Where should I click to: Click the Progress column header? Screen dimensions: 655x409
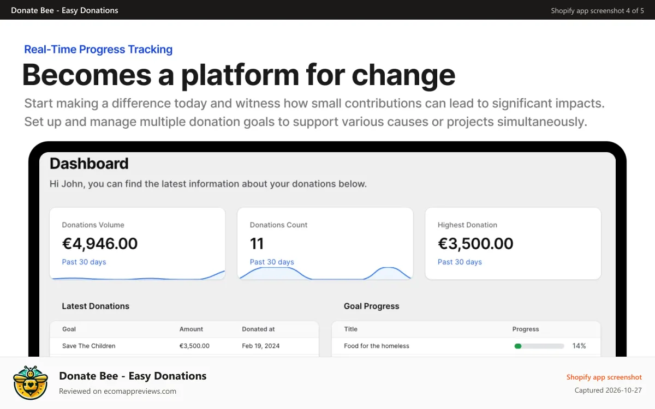(x=526, y=329)
